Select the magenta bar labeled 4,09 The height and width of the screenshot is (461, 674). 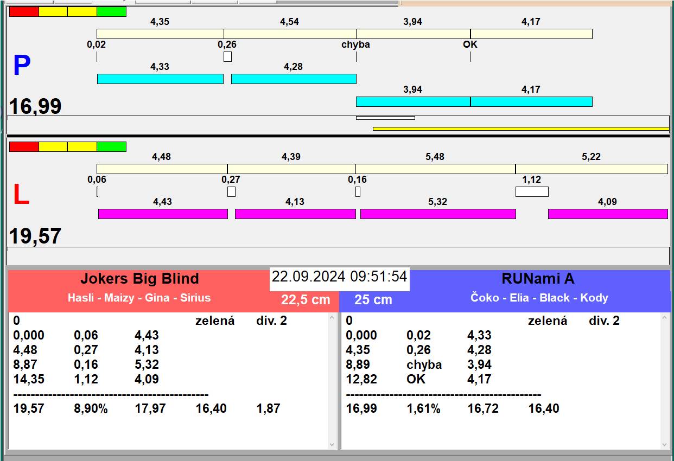coord(608,214)
